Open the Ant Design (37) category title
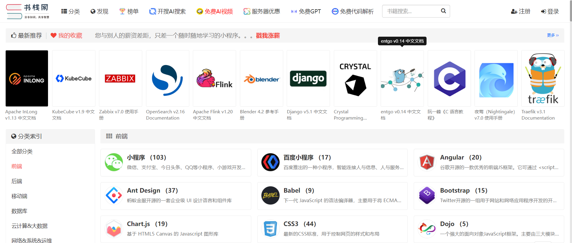The width and height of the screenshot is (572, 243). pyautogui.click(x=152, y=191)
